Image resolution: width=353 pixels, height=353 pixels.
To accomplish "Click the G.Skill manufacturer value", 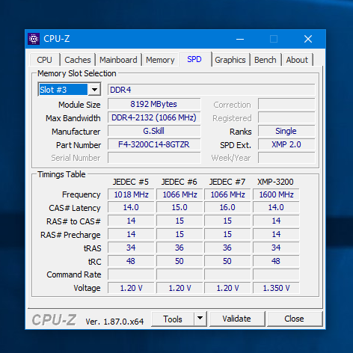I will [x=154, y=131].
